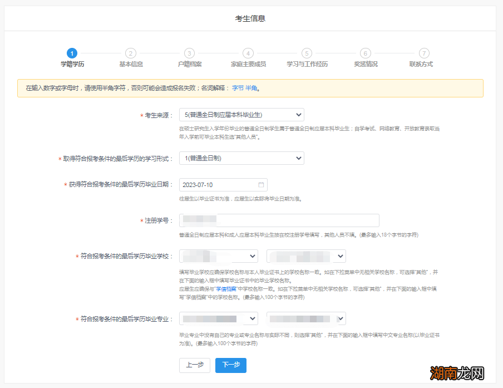Viewport: 503px width, 388px height.
Task: Click the step 7 联系方式 circle icon
Action: (424, 53)
